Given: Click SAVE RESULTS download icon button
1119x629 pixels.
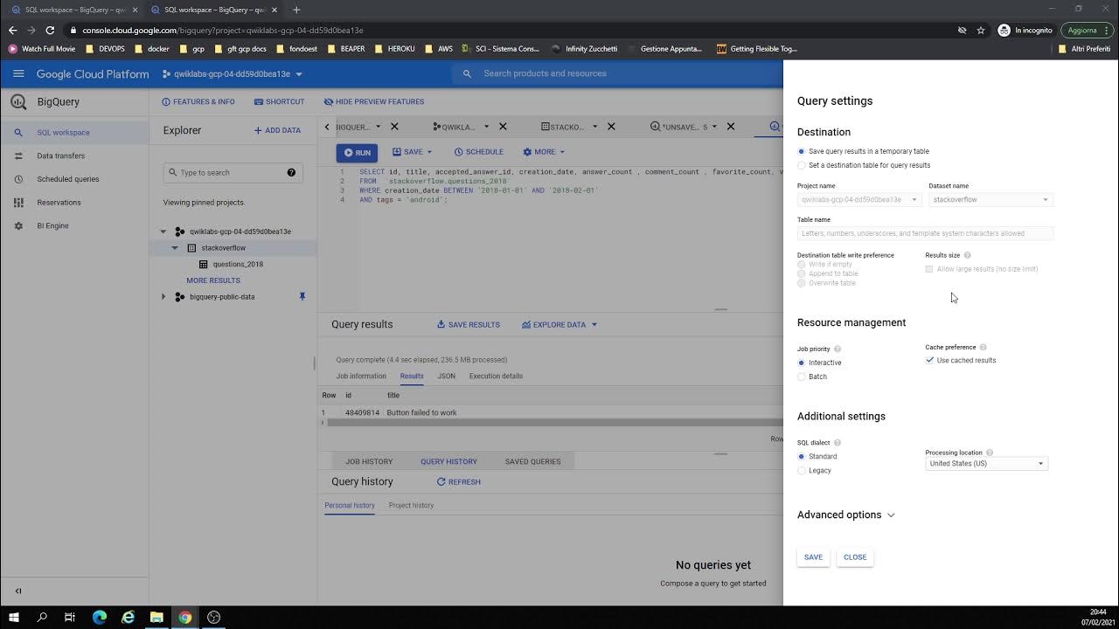Looking at the screenshot, I should [469, 325].
